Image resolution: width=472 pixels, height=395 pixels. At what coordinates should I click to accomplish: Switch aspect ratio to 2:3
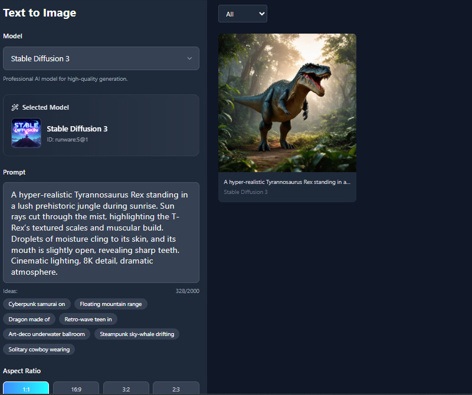pyautogui.click(x=176, y=389)
